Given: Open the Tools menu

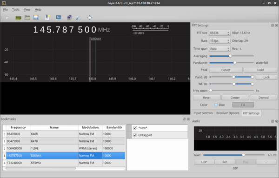Looking at the screenshot, I should (x=16, y=10).
